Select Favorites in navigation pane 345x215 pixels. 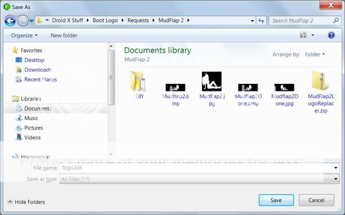pos(31,50)
